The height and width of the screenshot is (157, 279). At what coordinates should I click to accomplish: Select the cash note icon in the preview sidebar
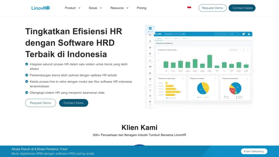pyautogui.click(x=150, y=67)
